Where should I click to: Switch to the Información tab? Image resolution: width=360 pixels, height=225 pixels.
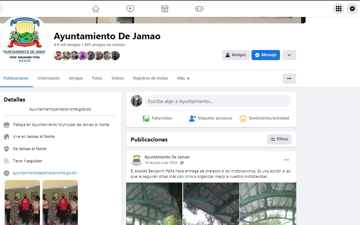point(49,78)
